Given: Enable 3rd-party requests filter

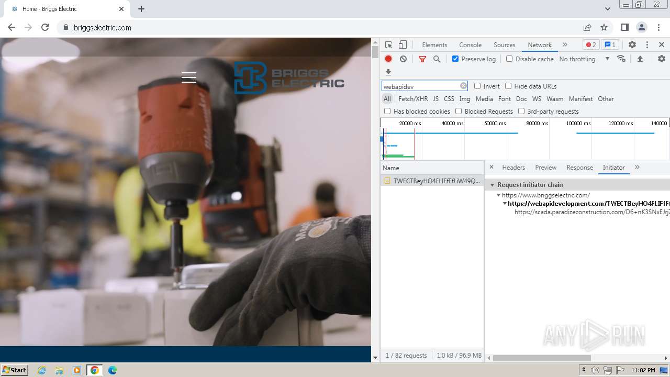Looking at the screenshot, I should click(x=521, y=111).
